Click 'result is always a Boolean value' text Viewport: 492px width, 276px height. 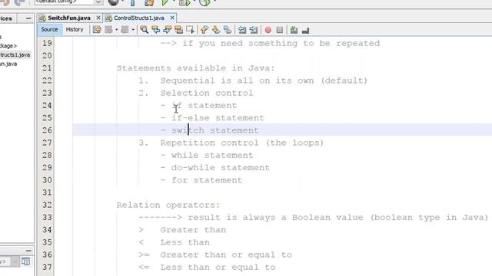pos(275,218)
